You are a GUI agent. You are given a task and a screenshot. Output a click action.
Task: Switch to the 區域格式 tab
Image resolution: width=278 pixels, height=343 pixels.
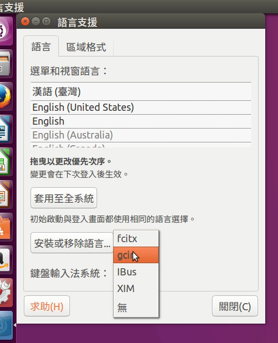(86, 47)
